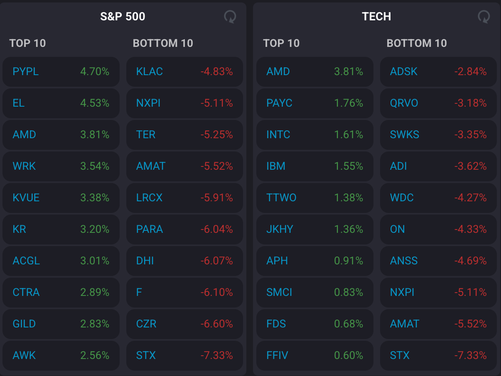Click KLAC in S&P 500 bottom 10

150,71
